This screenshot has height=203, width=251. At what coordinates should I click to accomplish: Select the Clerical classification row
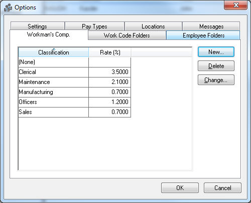point(74,72)
